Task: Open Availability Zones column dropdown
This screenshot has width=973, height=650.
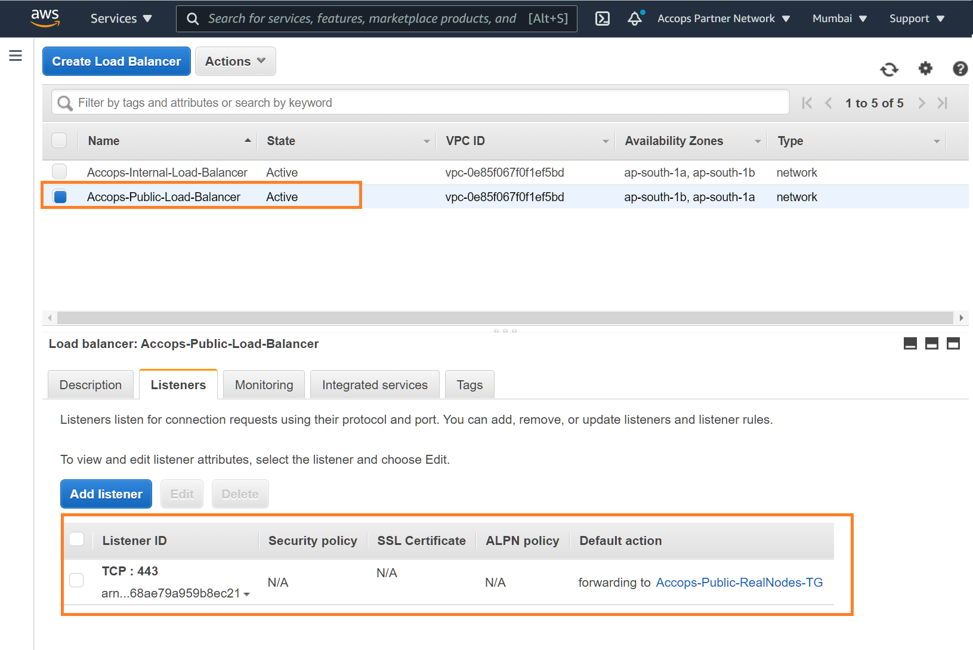Action: [x=758, y=141]
